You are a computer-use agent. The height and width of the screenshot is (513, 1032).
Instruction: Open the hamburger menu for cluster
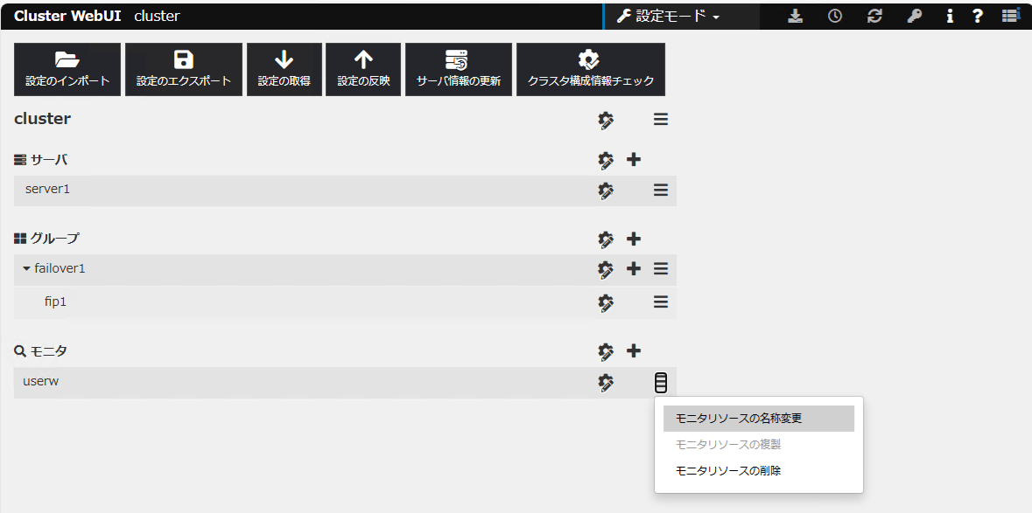(661, 120)
